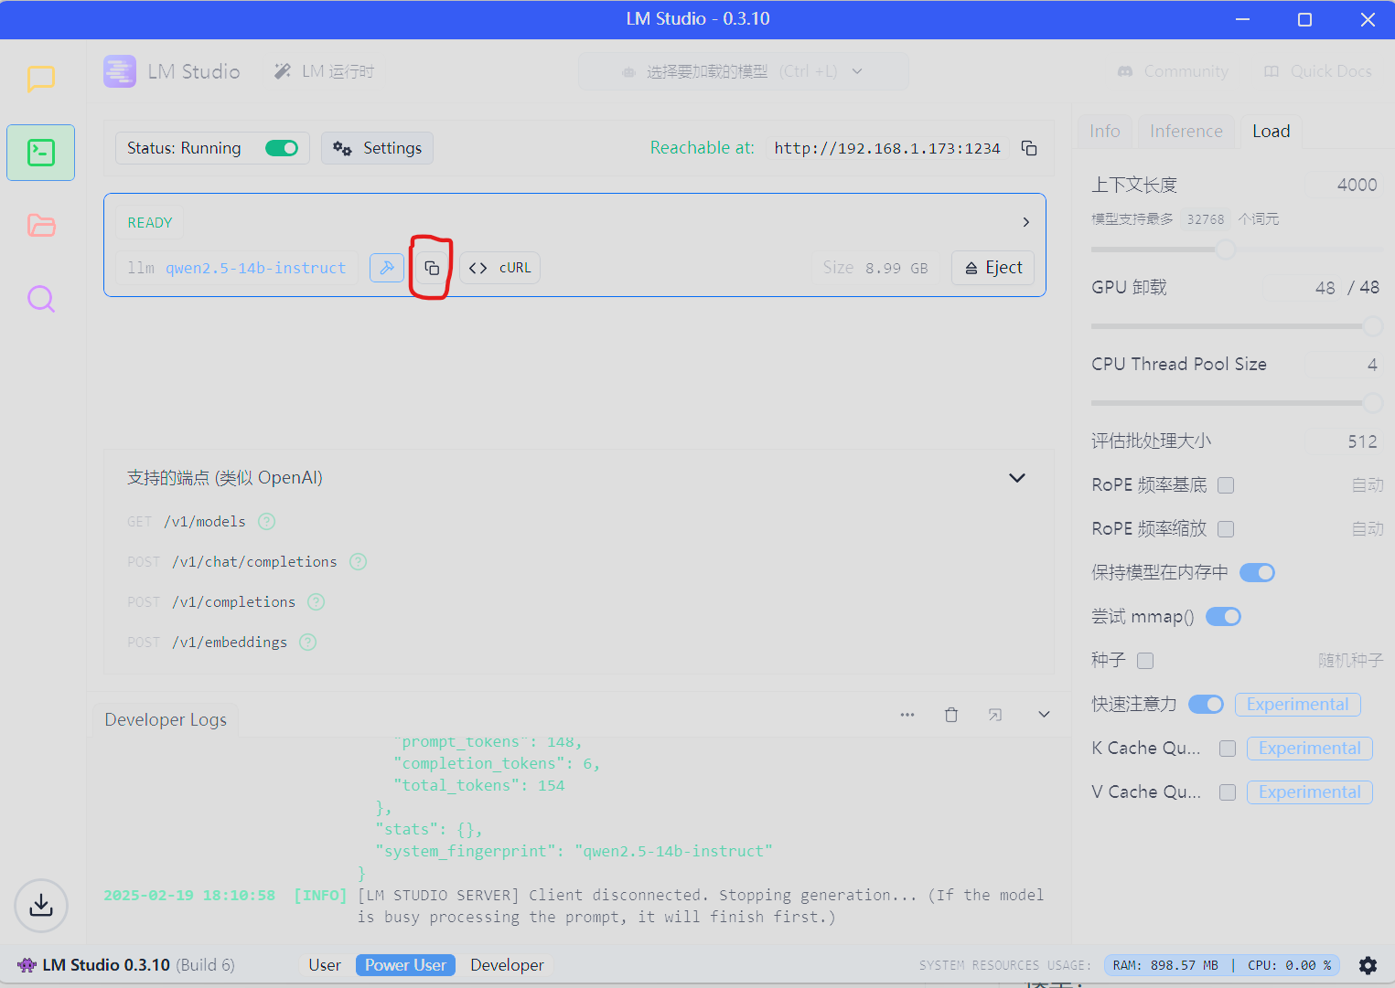The image size is (1395, 988).
Task: Click the help icon for /v1/chat/completions
Action: pos(359,562)
